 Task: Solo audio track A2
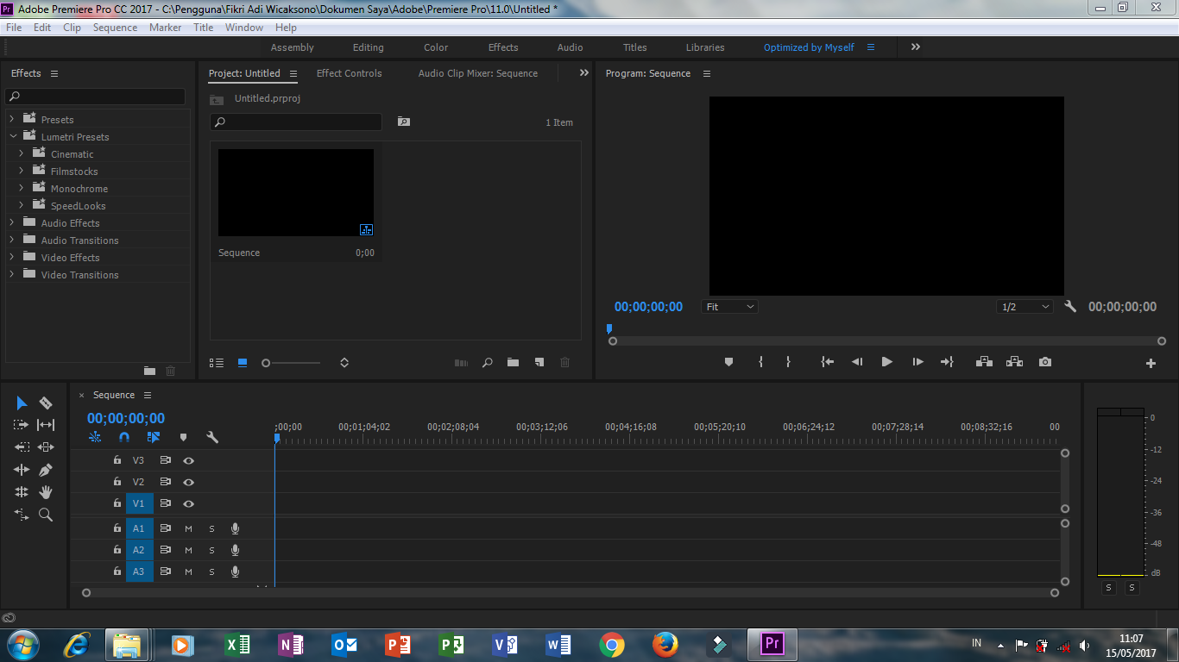point(211,550)
